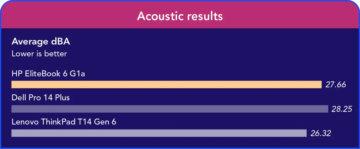
Task: Click the "Acoustic results" title text
Action: [180, 16]
